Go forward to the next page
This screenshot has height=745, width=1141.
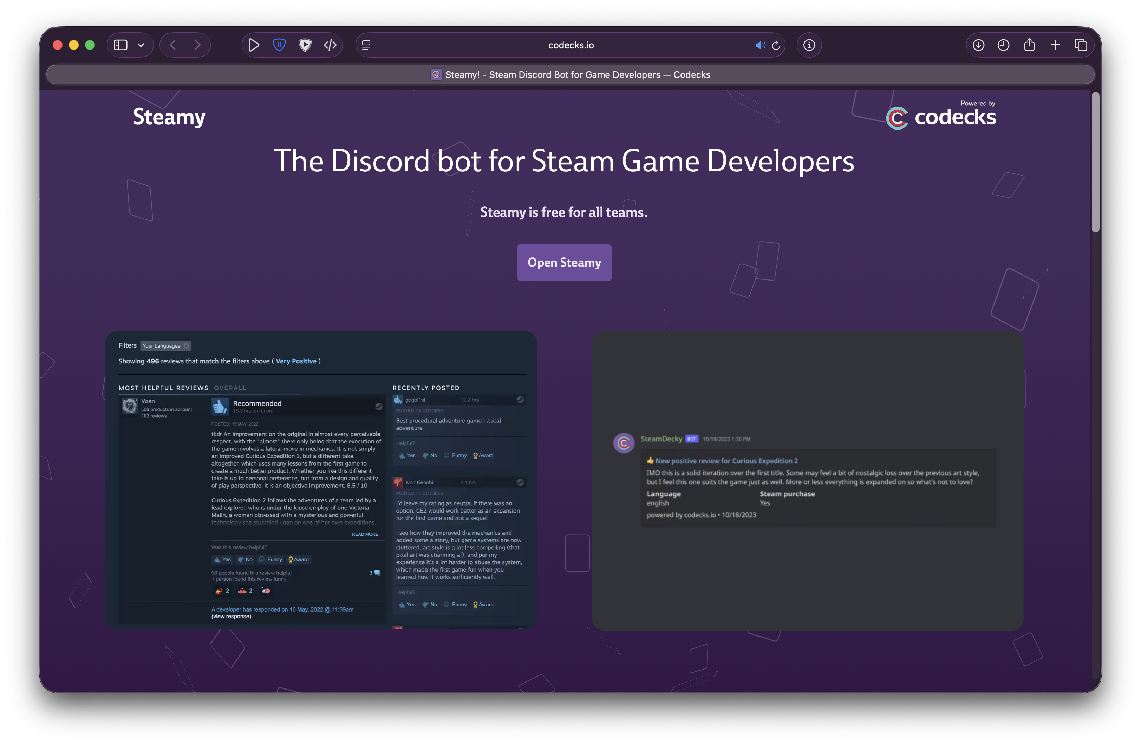click(197, 45)
